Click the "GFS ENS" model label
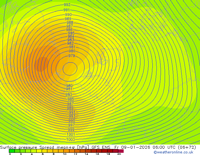 [x=101, y=147]
